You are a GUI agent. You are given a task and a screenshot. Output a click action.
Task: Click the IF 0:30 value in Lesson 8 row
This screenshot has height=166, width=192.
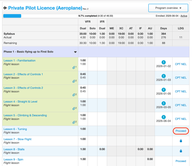pos(140,149)
